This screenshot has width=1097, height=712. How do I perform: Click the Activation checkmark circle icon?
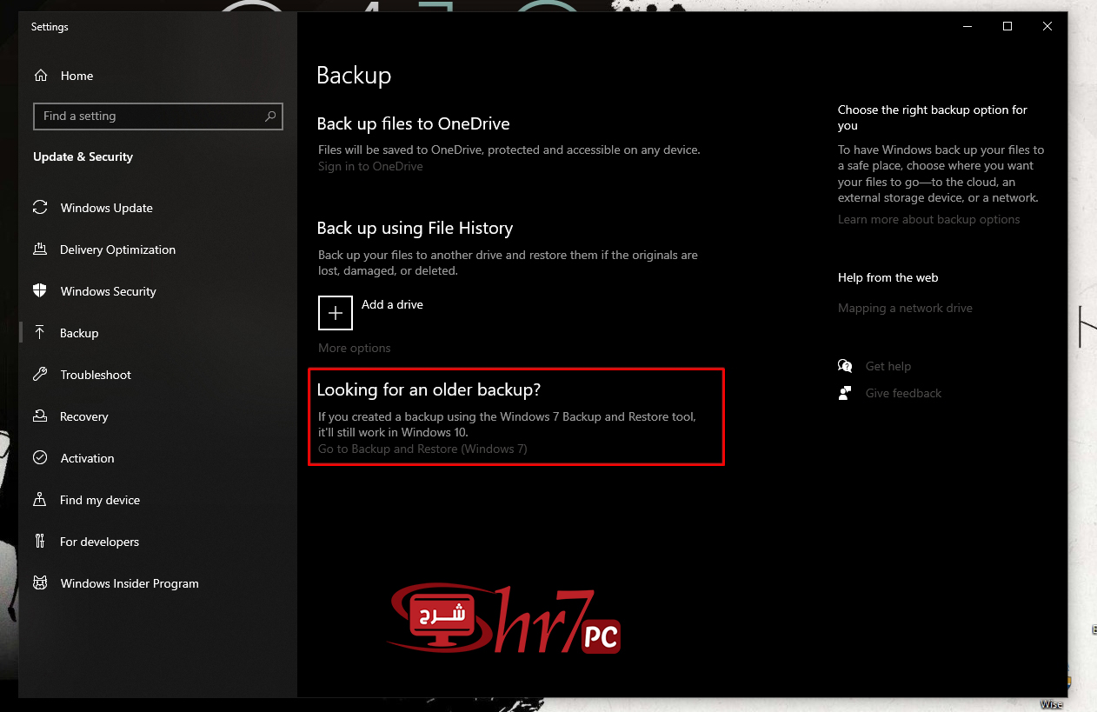click(40, 458)
